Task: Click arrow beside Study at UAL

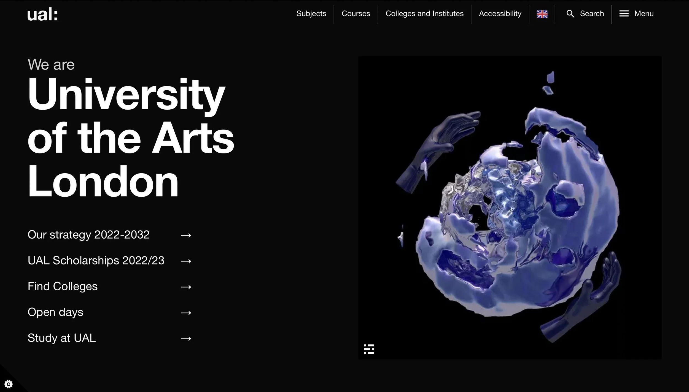Action: point(186,338)
